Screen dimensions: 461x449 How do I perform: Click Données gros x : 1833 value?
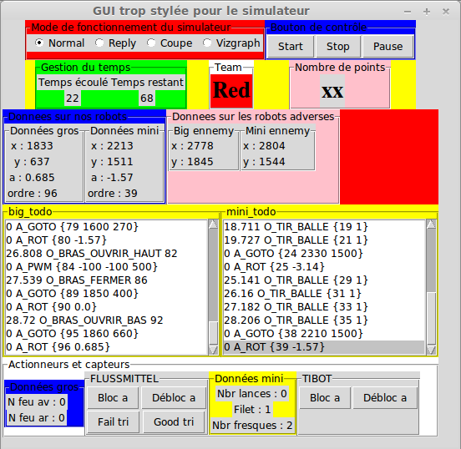coord(32,146)
